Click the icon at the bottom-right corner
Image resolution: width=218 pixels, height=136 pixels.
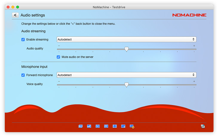coord(203,126)
